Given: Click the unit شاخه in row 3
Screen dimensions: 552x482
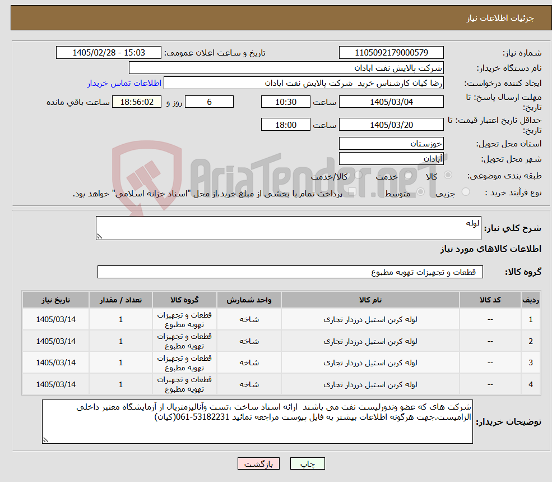Looking at the screenshot, I should click(x=249, y=362).
